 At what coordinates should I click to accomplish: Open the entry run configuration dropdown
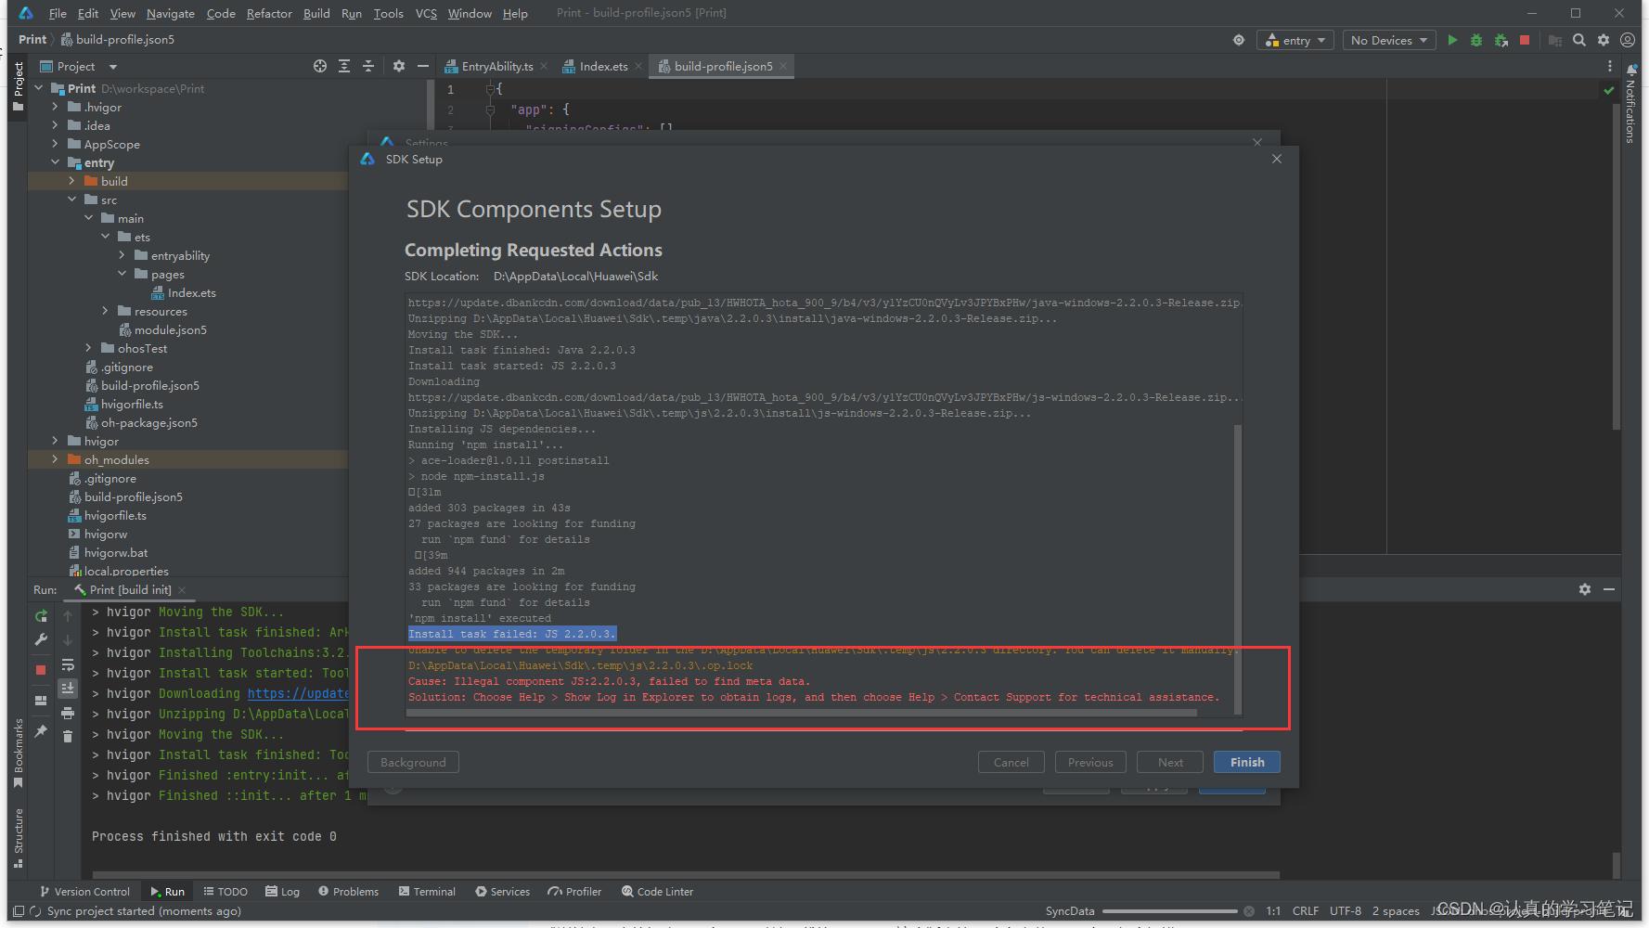click(x=1295, y=40)
